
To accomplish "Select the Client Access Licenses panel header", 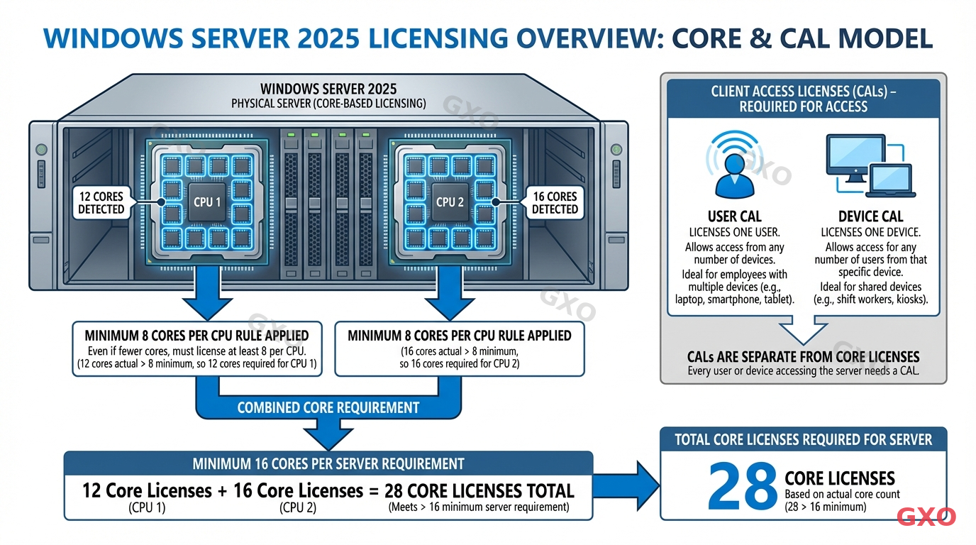I will click(x=804, y=99).
